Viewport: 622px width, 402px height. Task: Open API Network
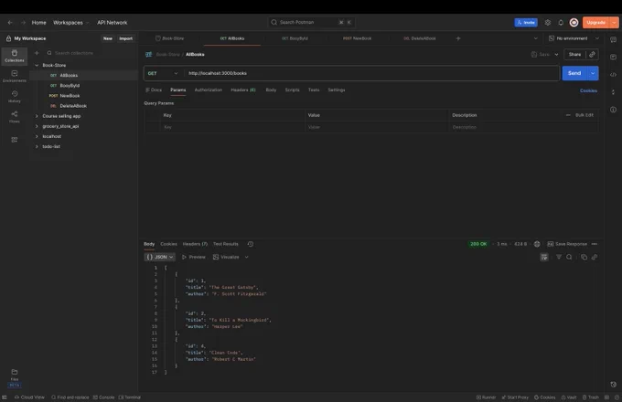pyautogui.click(x=113, y=23)
